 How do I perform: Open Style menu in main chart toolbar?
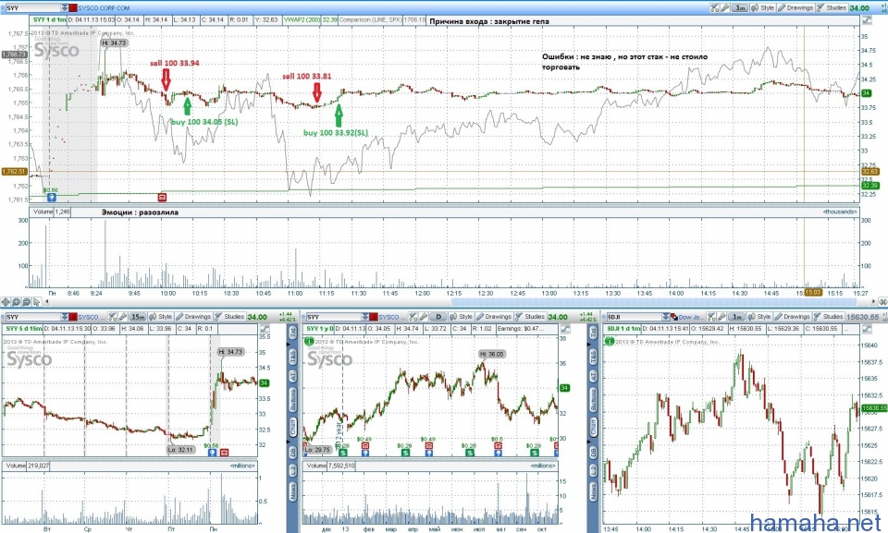click(x=761, y=8)
